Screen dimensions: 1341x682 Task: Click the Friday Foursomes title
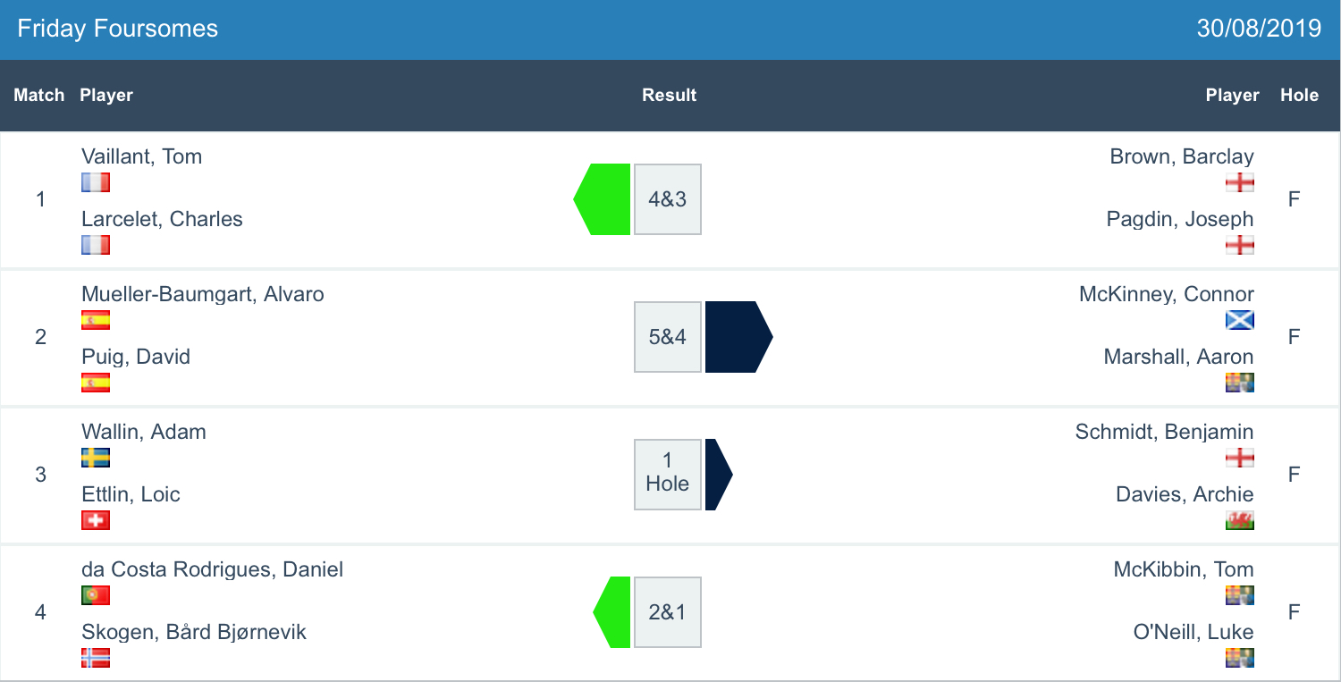118,29
